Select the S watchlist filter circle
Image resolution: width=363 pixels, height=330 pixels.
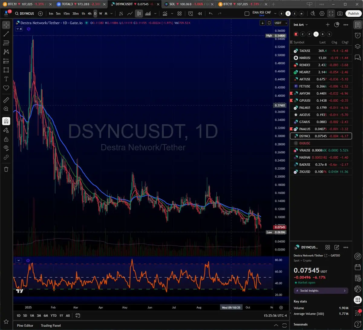(x=329, y=34)
